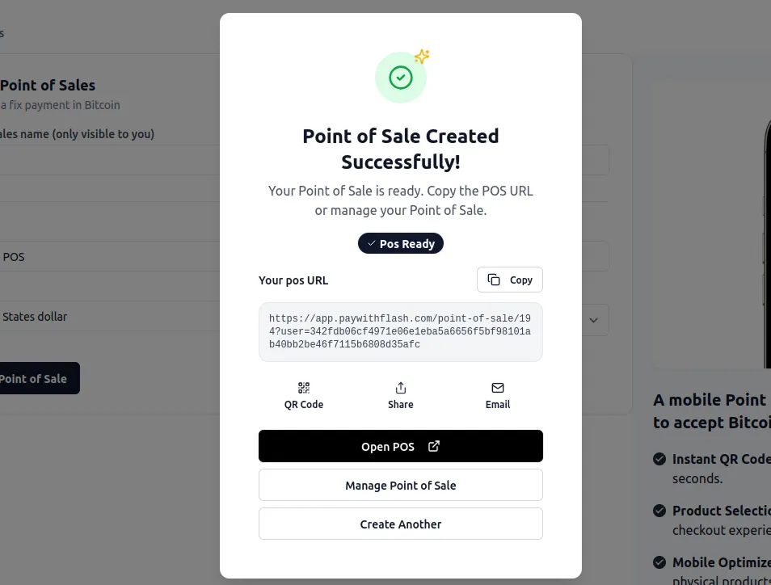Viewport: 771px width, 585px height.
Task: Click the checkmark beside Instant QR Code
Action: [x=659, y=459]
